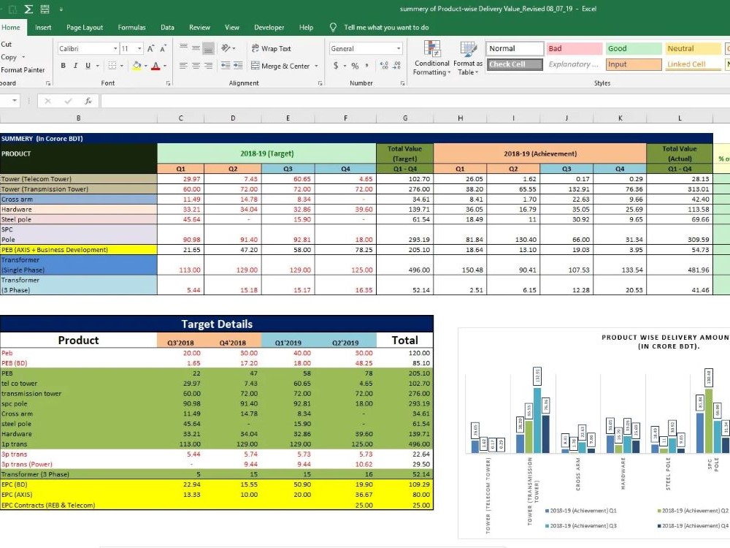Expand the Underline style dropdown arrow

(x=97, y=66)
